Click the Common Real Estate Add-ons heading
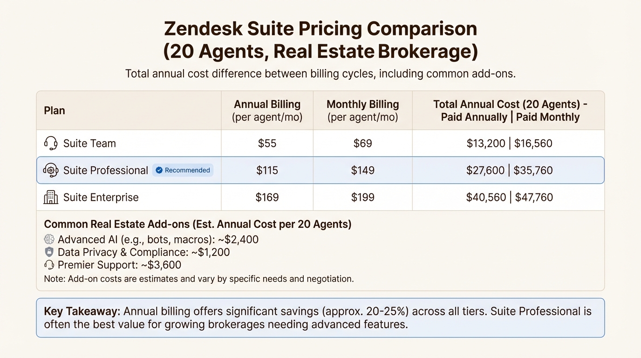This screenshot has width=641, height=358. click(198, 224)
